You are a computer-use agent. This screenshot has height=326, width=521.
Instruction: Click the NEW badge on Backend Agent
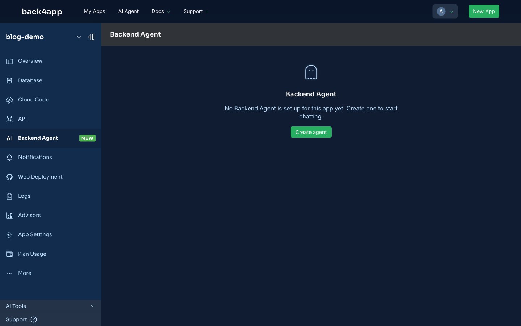point(87,138)
